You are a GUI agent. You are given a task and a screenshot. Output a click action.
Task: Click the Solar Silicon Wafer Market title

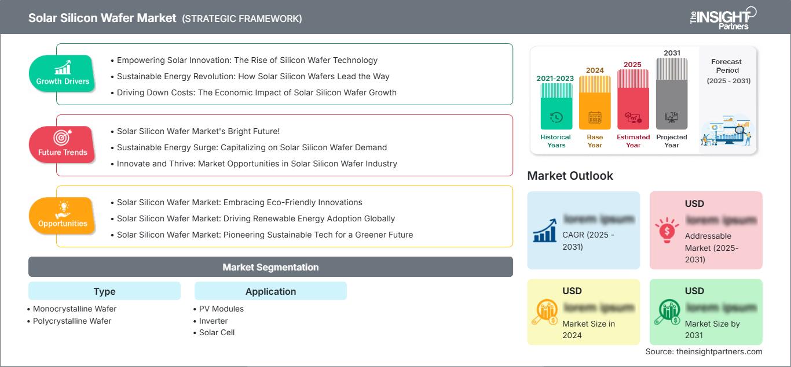tap(102, 18)
